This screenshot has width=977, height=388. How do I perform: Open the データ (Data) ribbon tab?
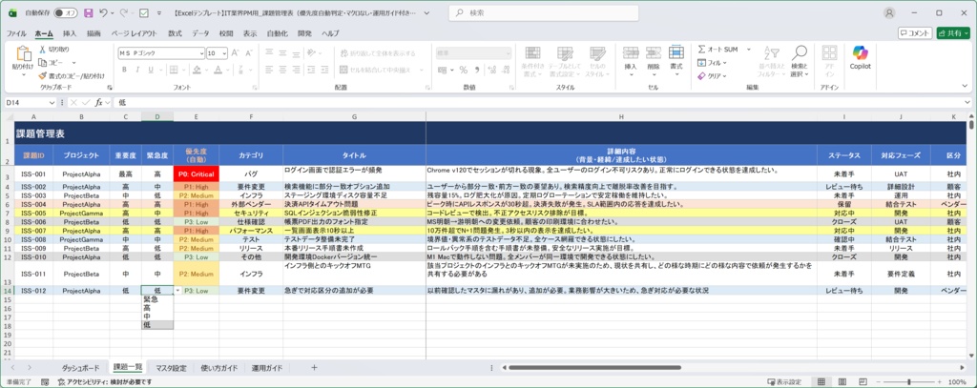200,33
